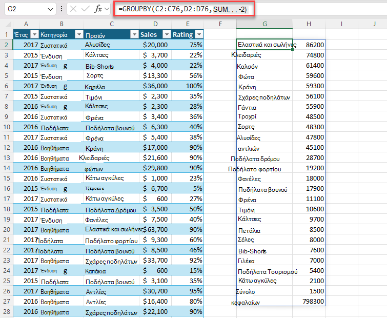Open the Rating column filter dropdown
This screenshot has width=387, height=318.
point(199,34)
